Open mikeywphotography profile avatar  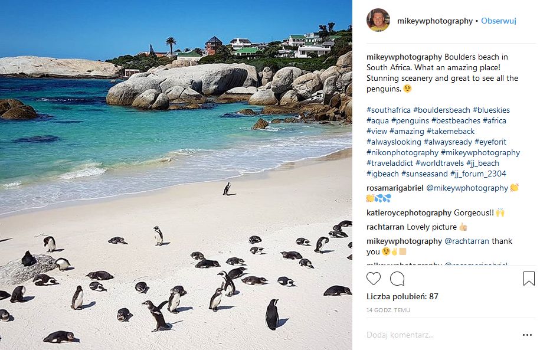point(378,21)
